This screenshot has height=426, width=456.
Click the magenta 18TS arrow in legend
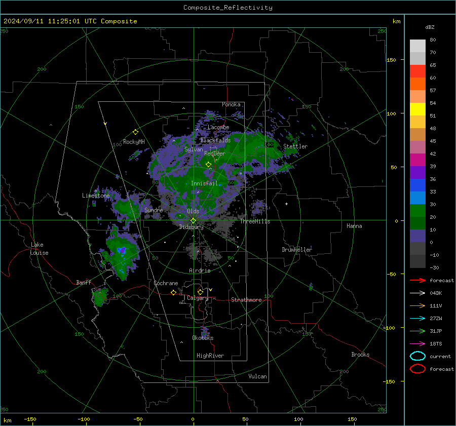coord(417,344)
